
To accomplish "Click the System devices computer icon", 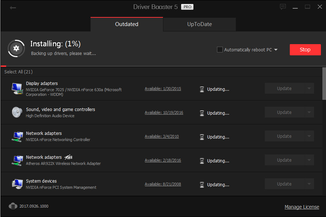I will pyautogui.click(x=17, y=184).
